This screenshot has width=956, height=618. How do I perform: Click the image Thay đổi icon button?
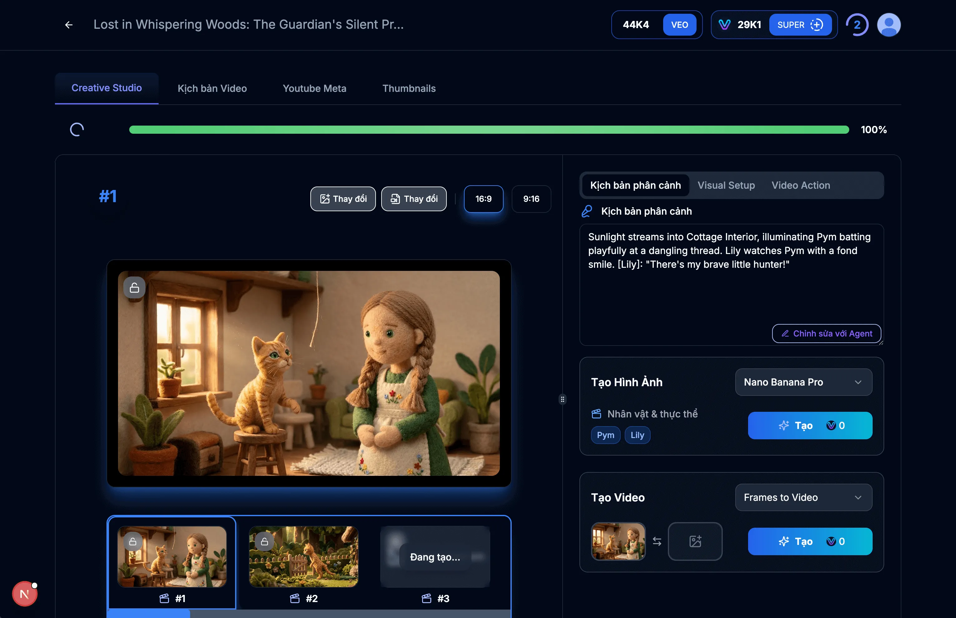click(x=343, y=199)
